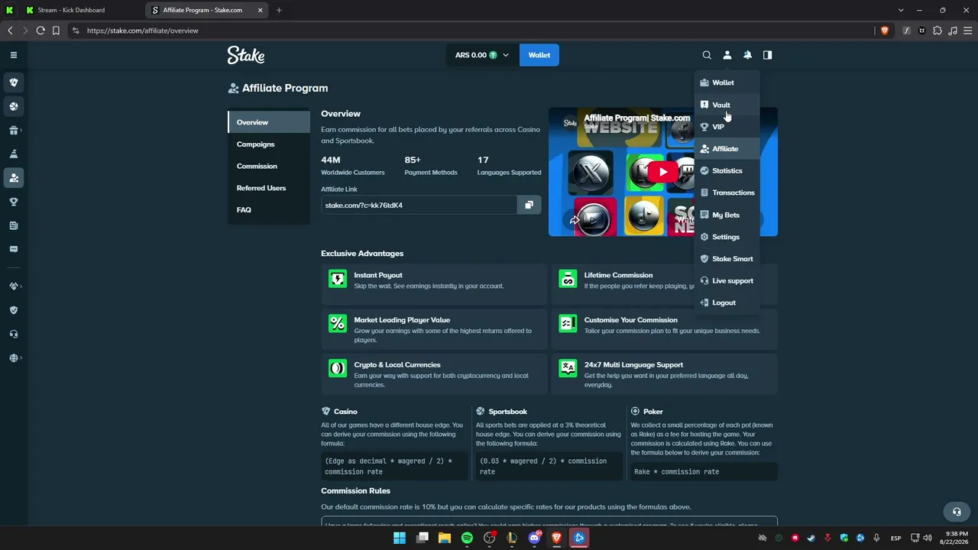This screenshot has width=978, height=550.
Task: Click the taskbar clock showing 9:38 PM
Action: (x=955, y=538)
